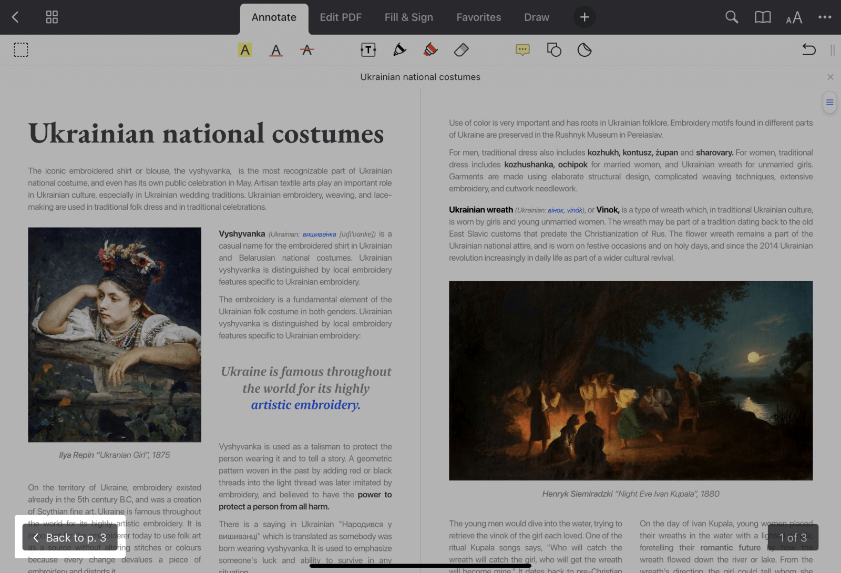The image size is (841, 573).
Task: Tap the Night Eve Ivan Kupala painting
Action: [x=631, y=381]
